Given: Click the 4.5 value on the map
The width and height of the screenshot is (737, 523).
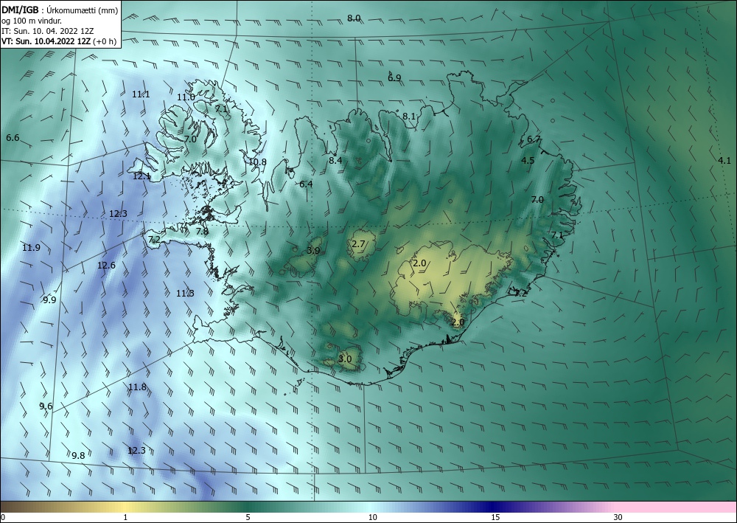Looking at the screenshot, I should tap(528, 161).
